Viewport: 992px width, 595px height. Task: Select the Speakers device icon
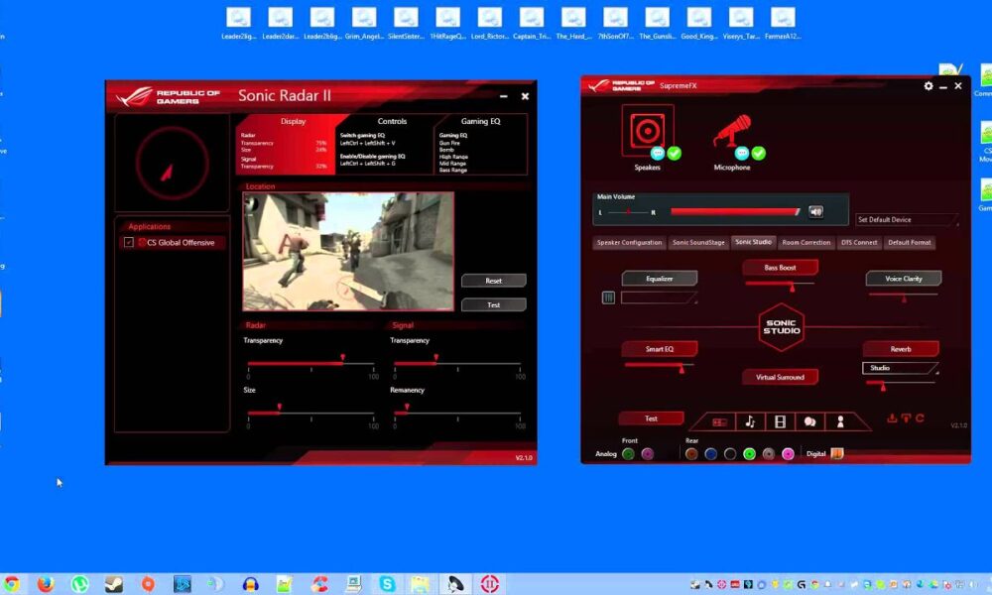coord(647,131)
